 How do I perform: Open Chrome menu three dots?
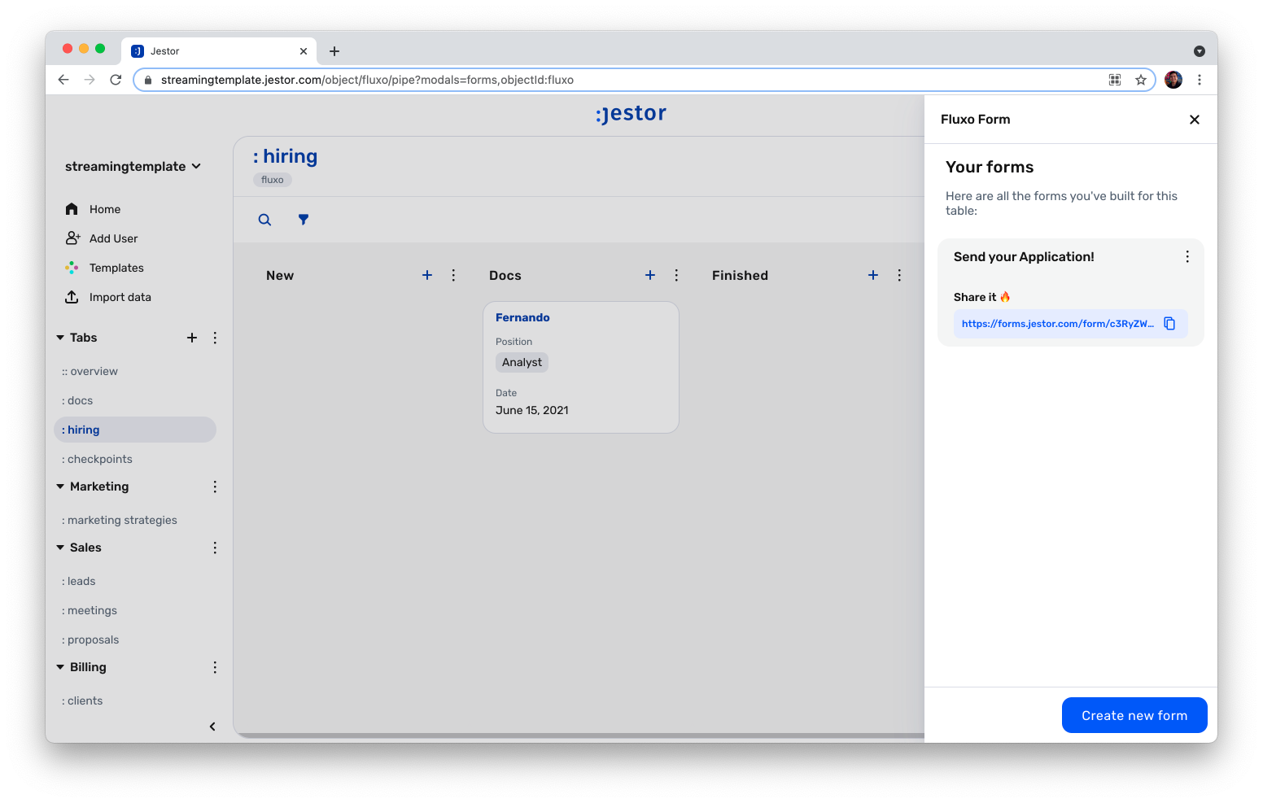(x=1200, y=80)
